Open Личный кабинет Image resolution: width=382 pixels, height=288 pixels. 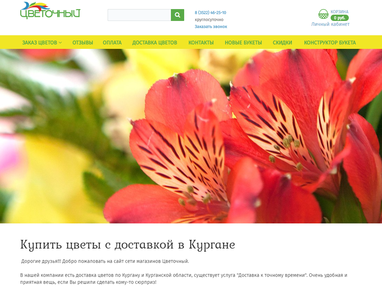coord(330,24)
